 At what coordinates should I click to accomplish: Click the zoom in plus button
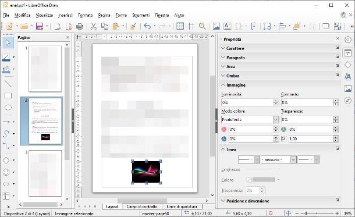[337, 213]
